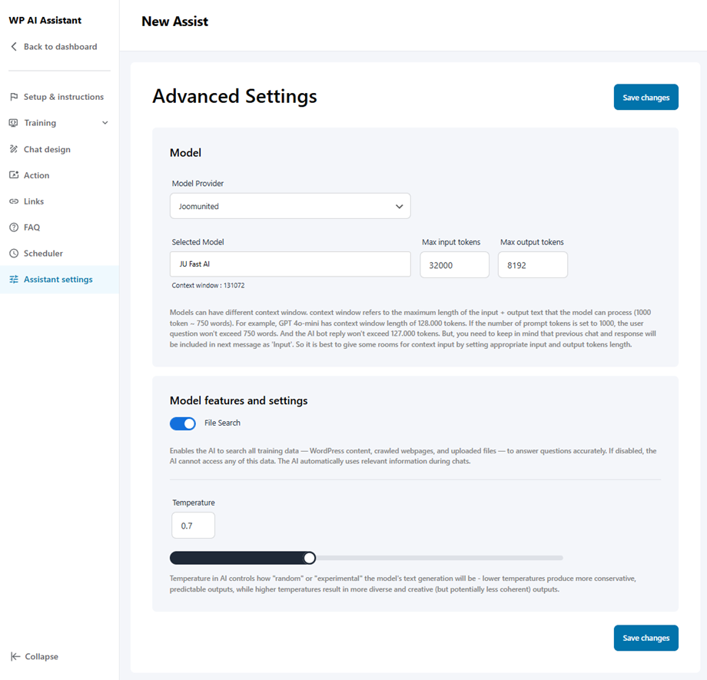
Task: Click the Action sidebar icon
Action: [x=12, y=175]
